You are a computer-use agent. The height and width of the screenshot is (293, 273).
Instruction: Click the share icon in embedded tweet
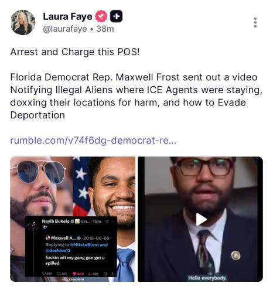click(112, 274)
